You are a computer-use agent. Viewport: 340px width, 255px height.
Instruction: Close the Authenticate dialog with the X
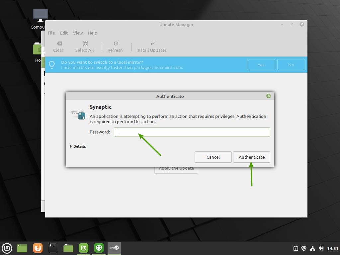[268, 96]
